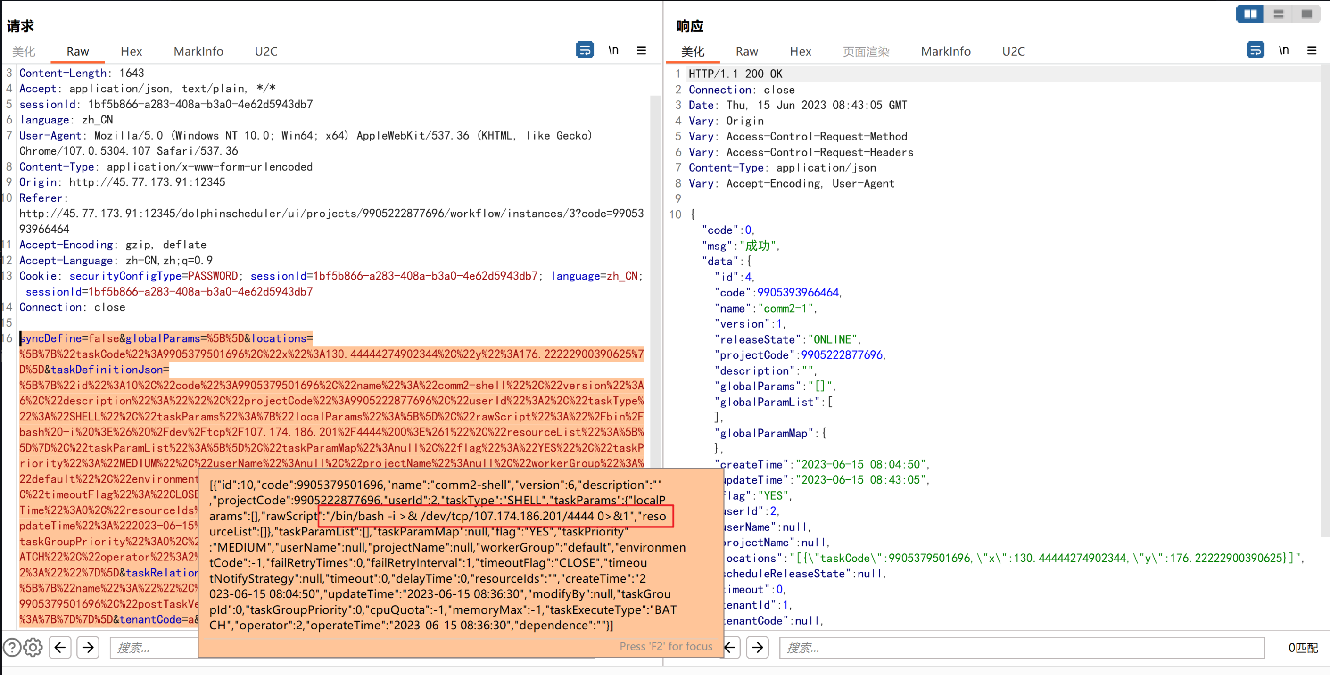Switch request view to Hex tab
Viewport: 1330px width, 675px height.
point(131,51)
